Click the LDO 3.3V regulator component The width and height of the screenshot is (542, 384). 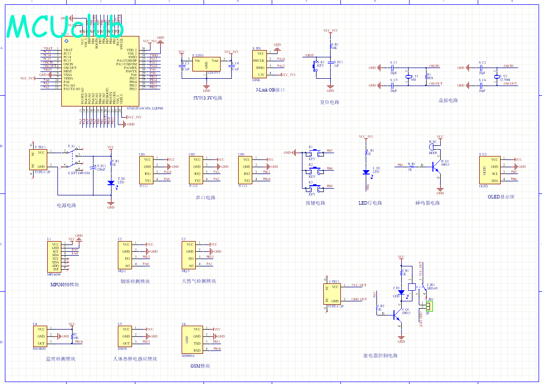pos(206,64)
